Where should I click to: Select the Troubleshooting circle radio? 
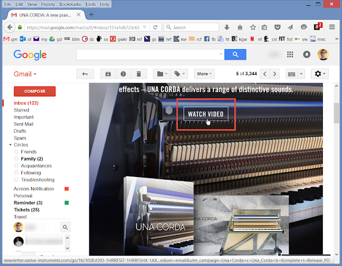pyautogui.click(x=16, y=180)
